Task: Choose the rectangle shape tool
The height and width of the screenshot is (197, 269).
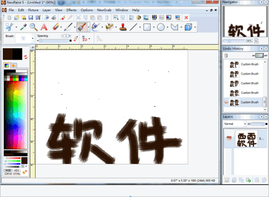Action: (147, 27)
